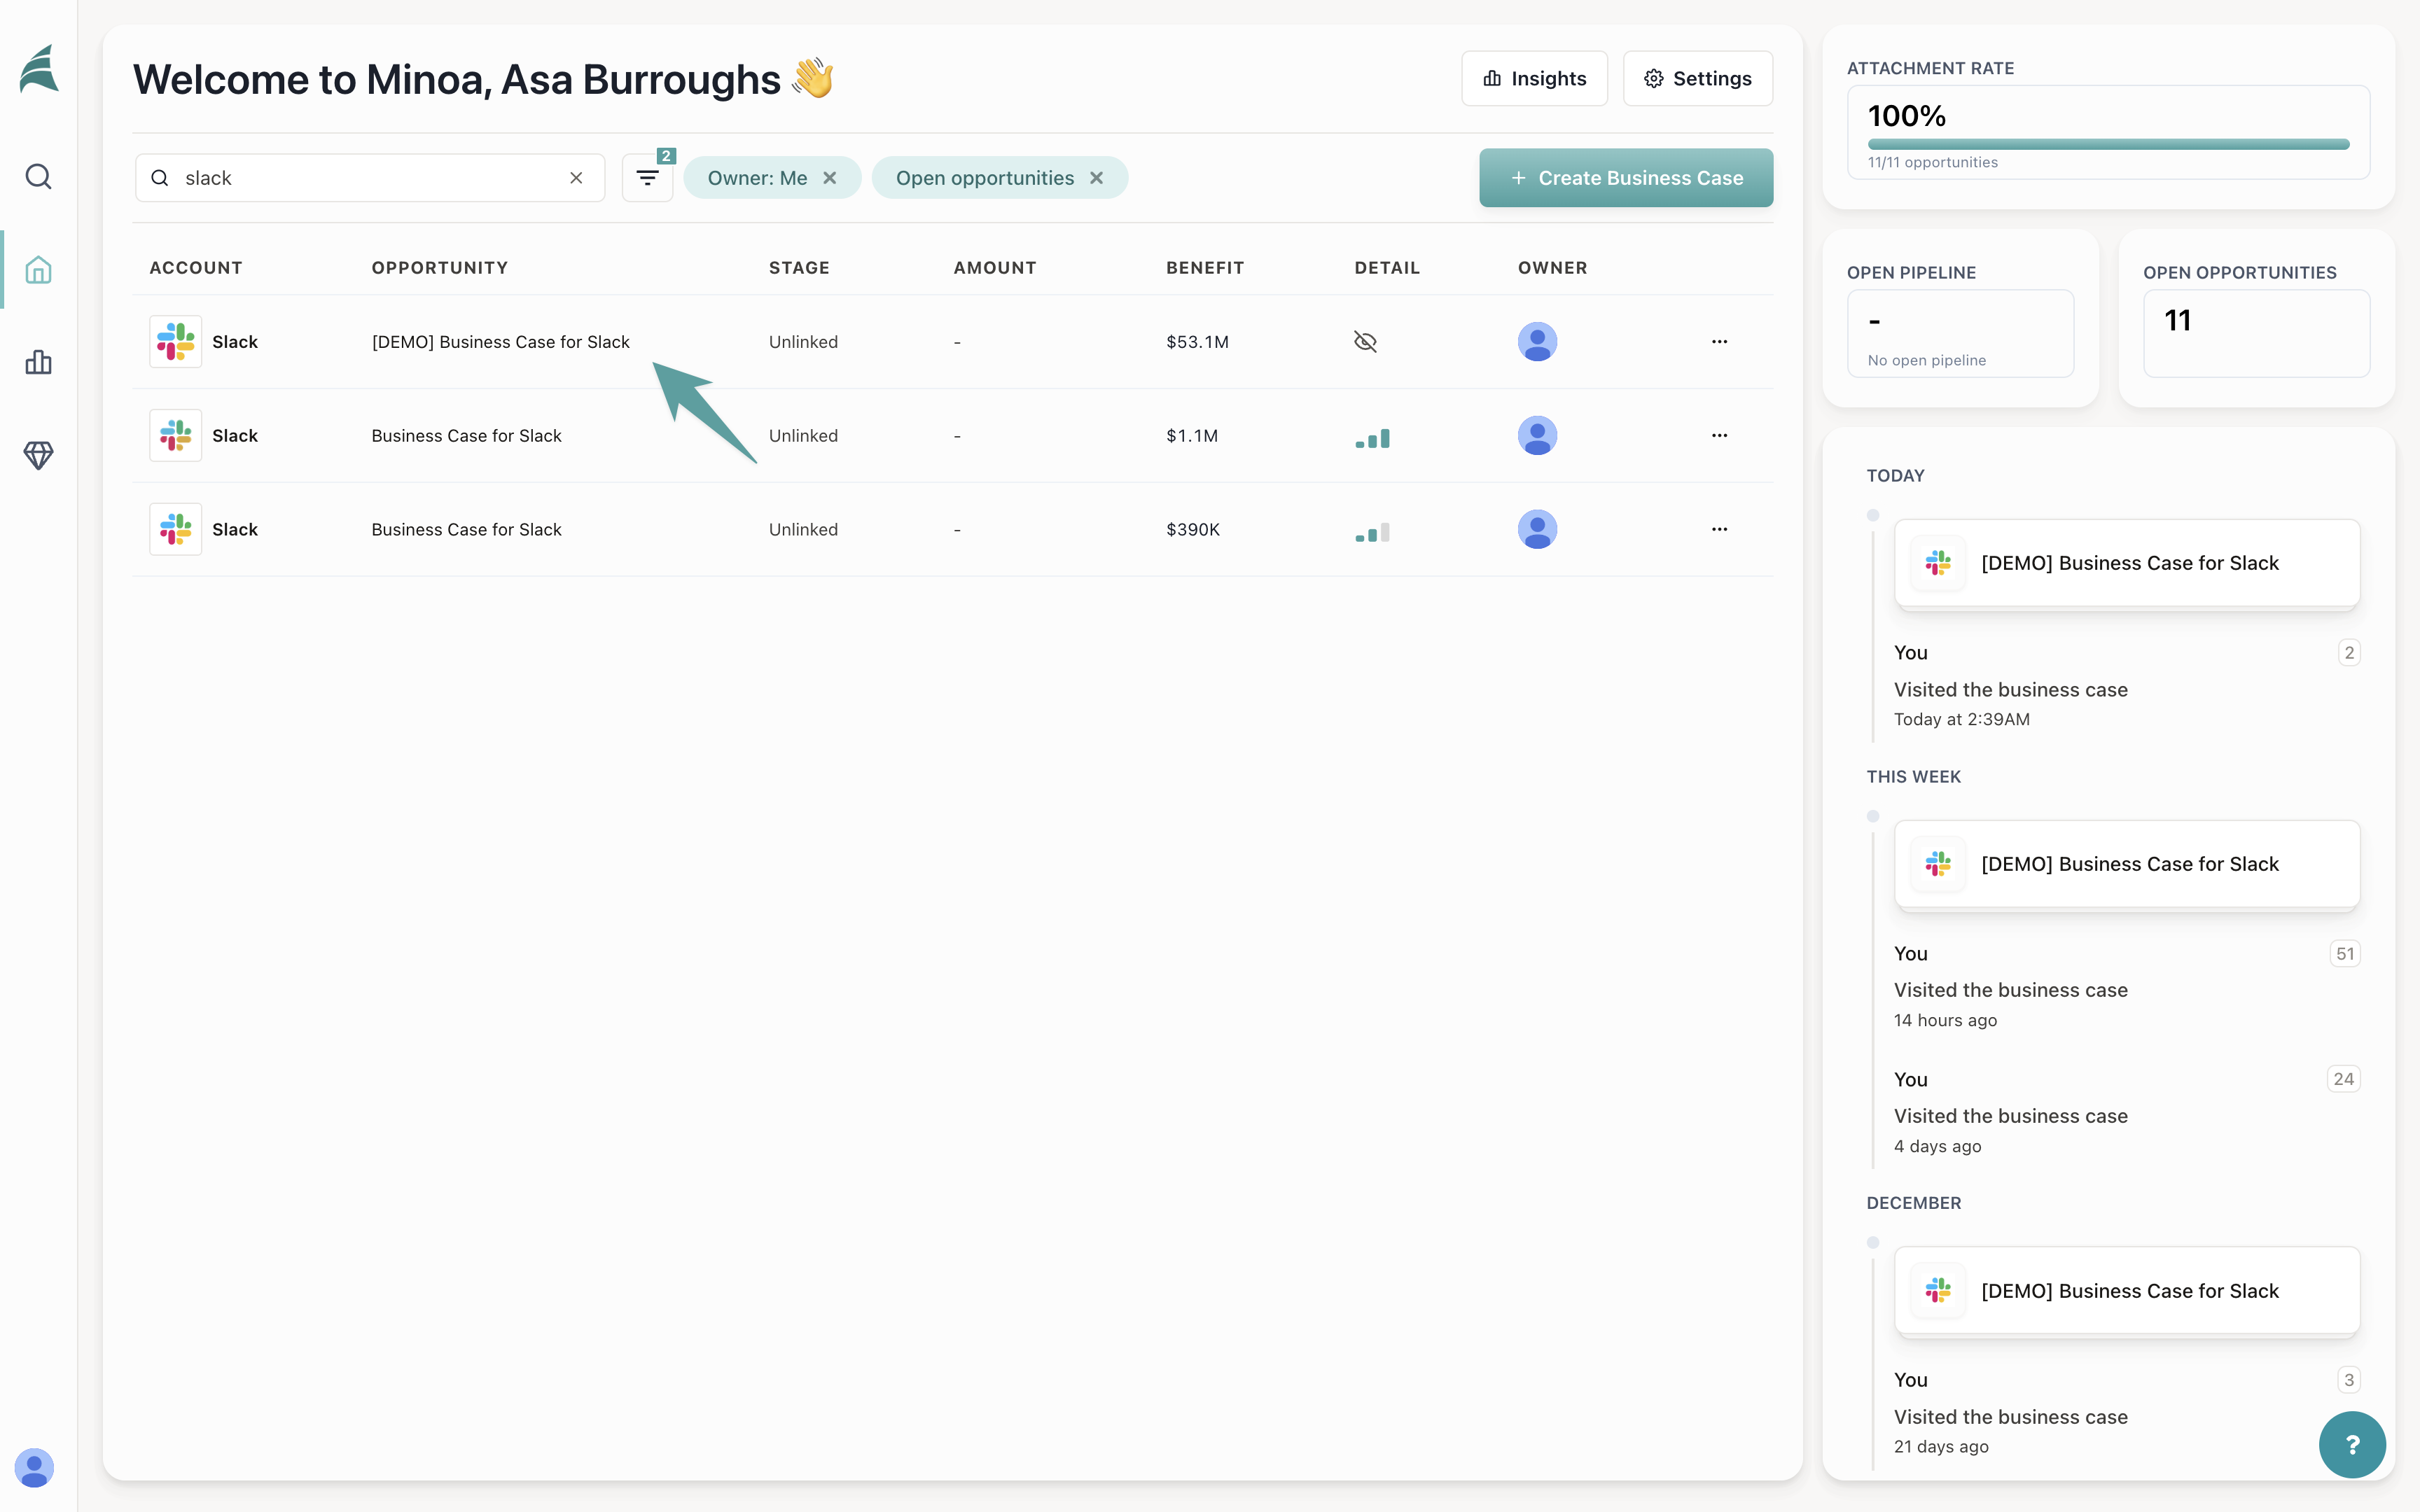The image size is (2420, 1512).
Task: Open more options for $1.1M Slack row
Action: (x=1719, y=436)
